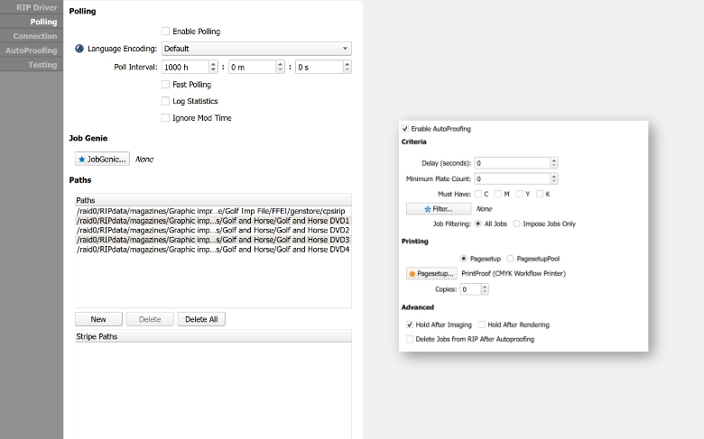
Task: Click the Language Encoding globe icon
Action: (80, 49)
